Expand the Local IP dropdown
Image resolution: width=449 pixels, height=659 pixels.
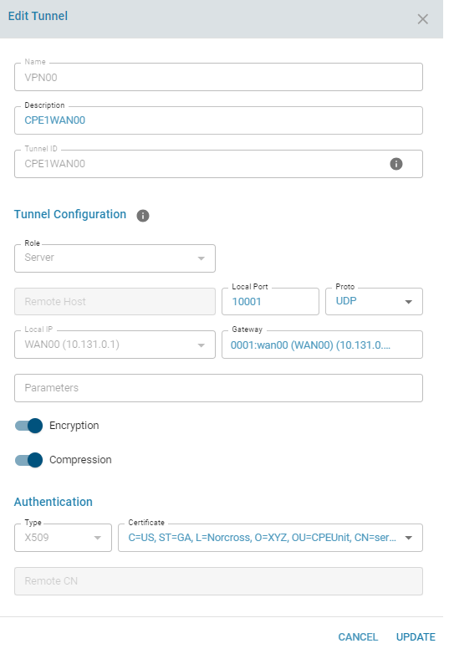click(115, 345)
